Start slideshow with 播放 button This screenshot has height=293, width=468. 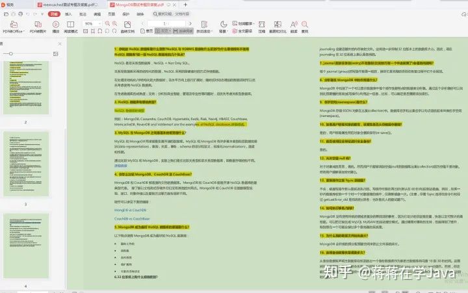coord(56,27)
